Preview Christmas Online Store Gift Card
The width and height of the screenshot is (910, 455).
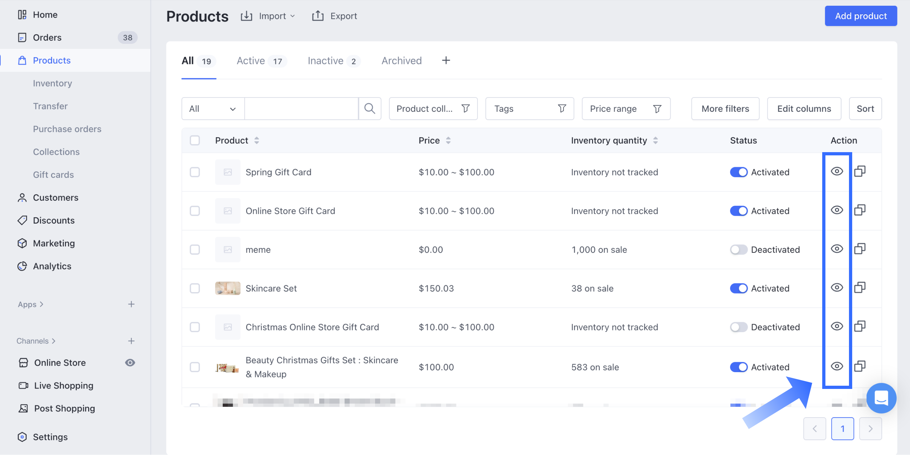coord(836,326)
